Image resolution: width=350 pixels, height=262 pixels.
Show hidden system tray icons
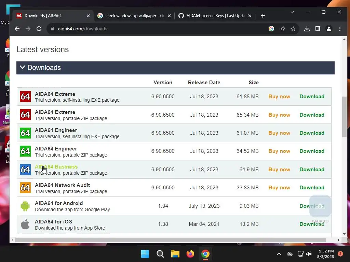279,254
